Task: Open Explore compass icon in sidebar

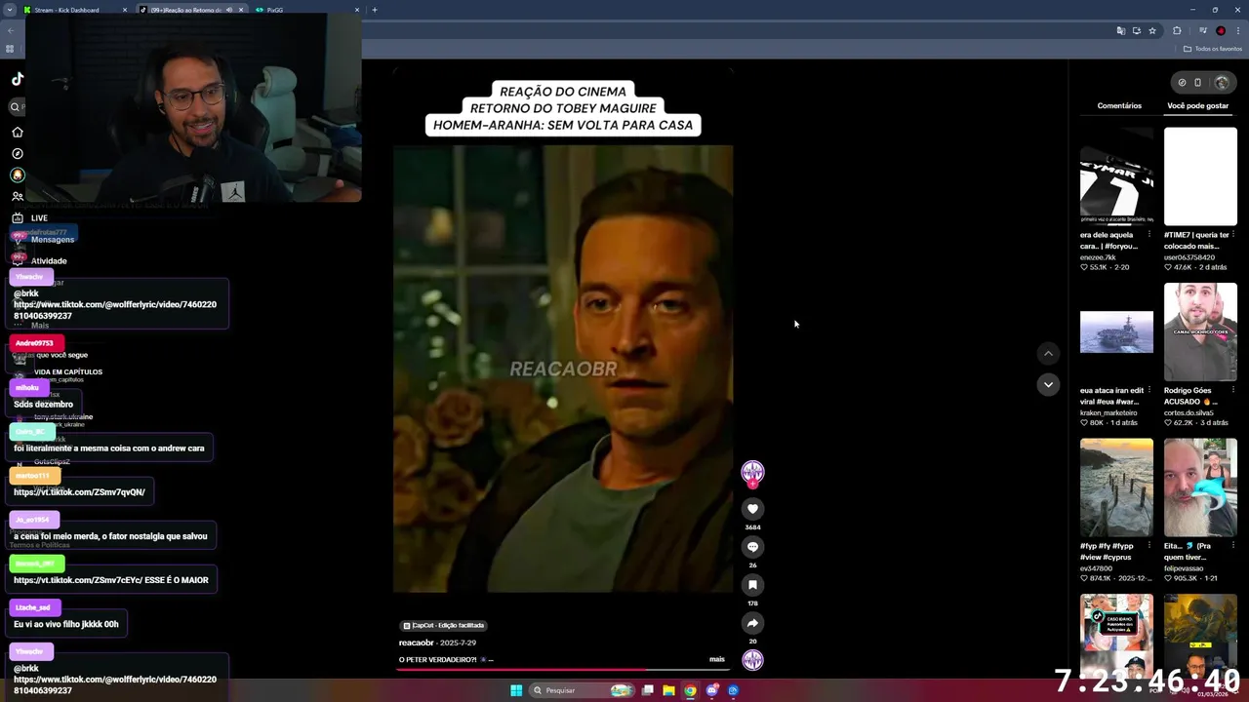Action: 17,153
